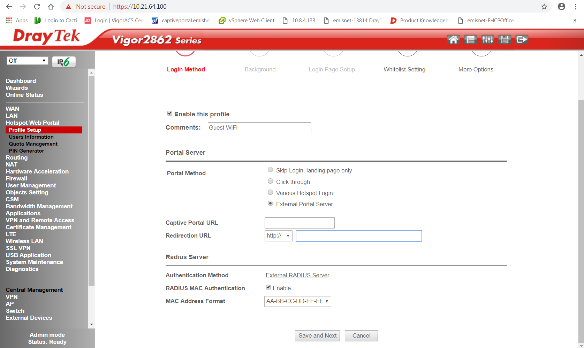Image resolution: width=584 pixels, height=348 pixels.
Task: Bookmark this page with the star icon
Action: [x=544, y=7]
